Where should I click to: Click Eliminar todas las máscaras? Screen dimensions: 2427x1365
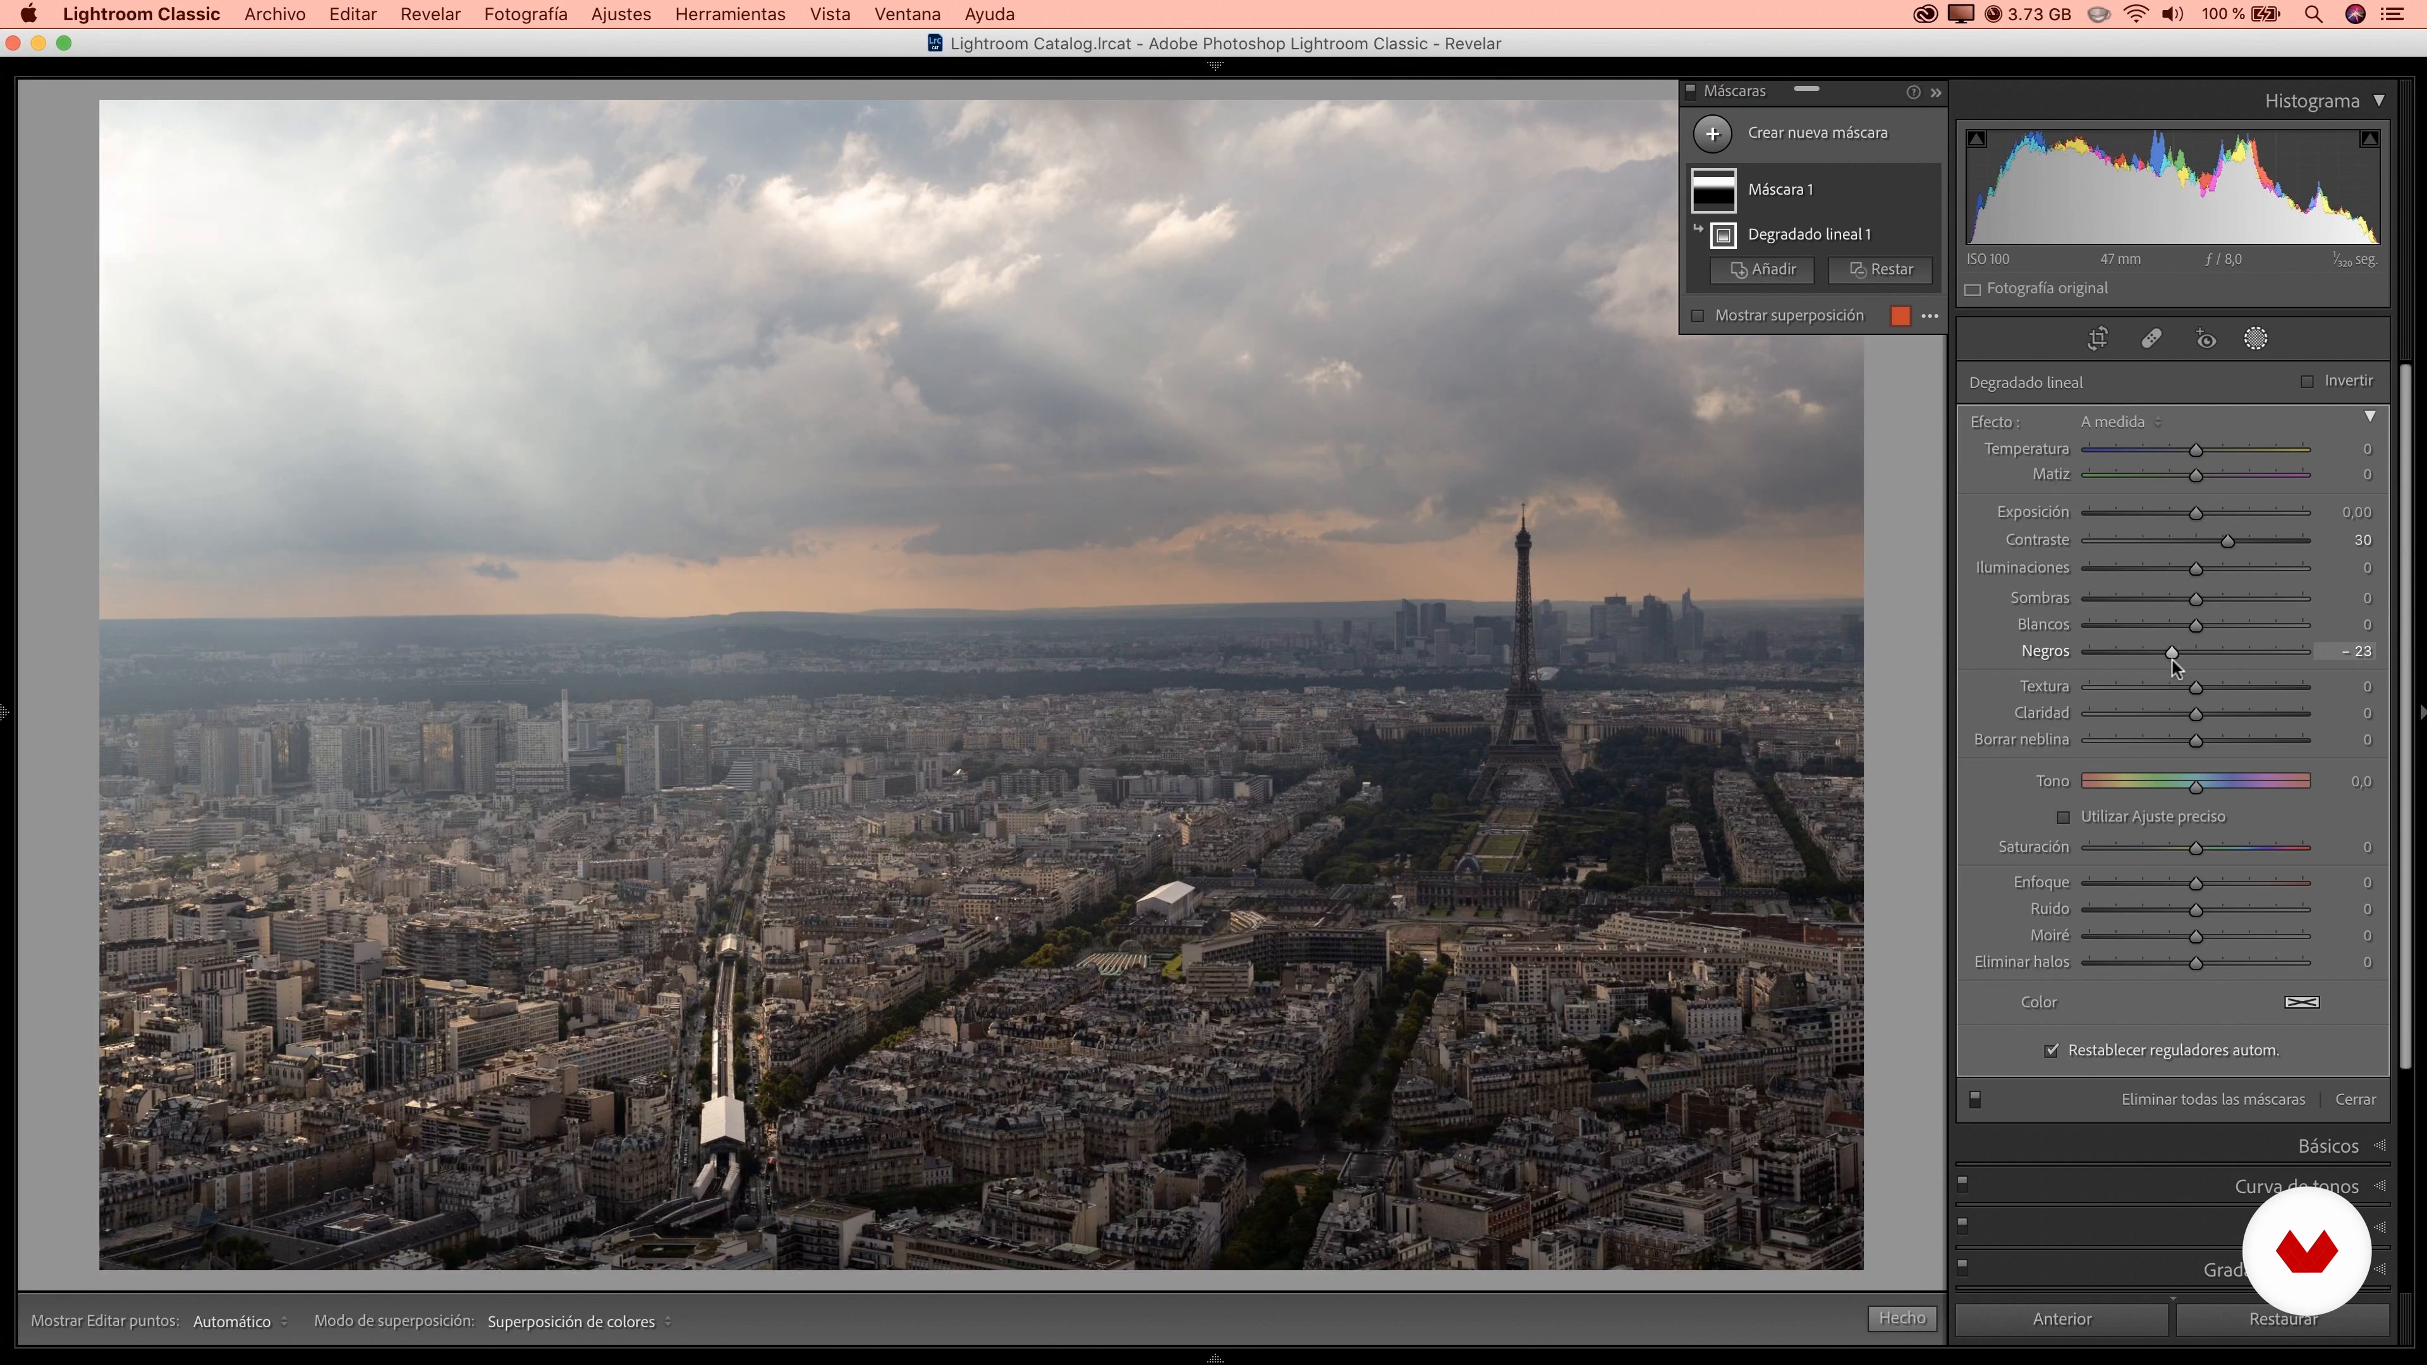(x=2212, y=1100)
